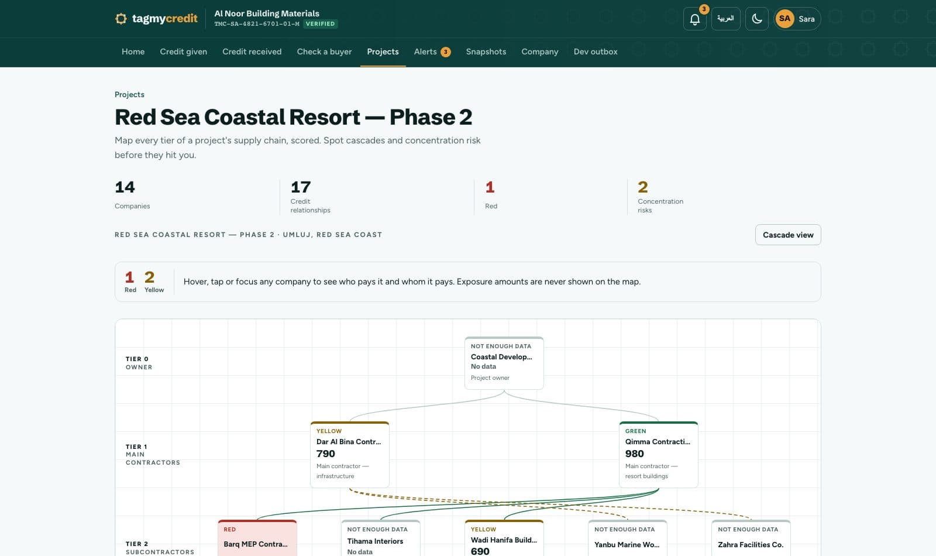936x556 pixels.
Task: Click the 2 Concentration risks stat
Action: (x=660, y=197)
